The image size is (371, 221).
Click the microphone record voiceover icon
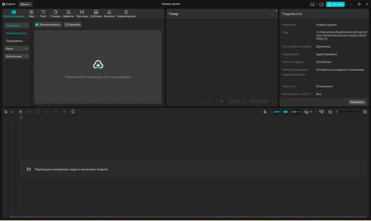[265, 112]
